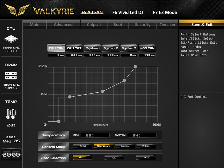
Task: Switch to F7 EZ Mode
Action: click(x=165, y=12)
